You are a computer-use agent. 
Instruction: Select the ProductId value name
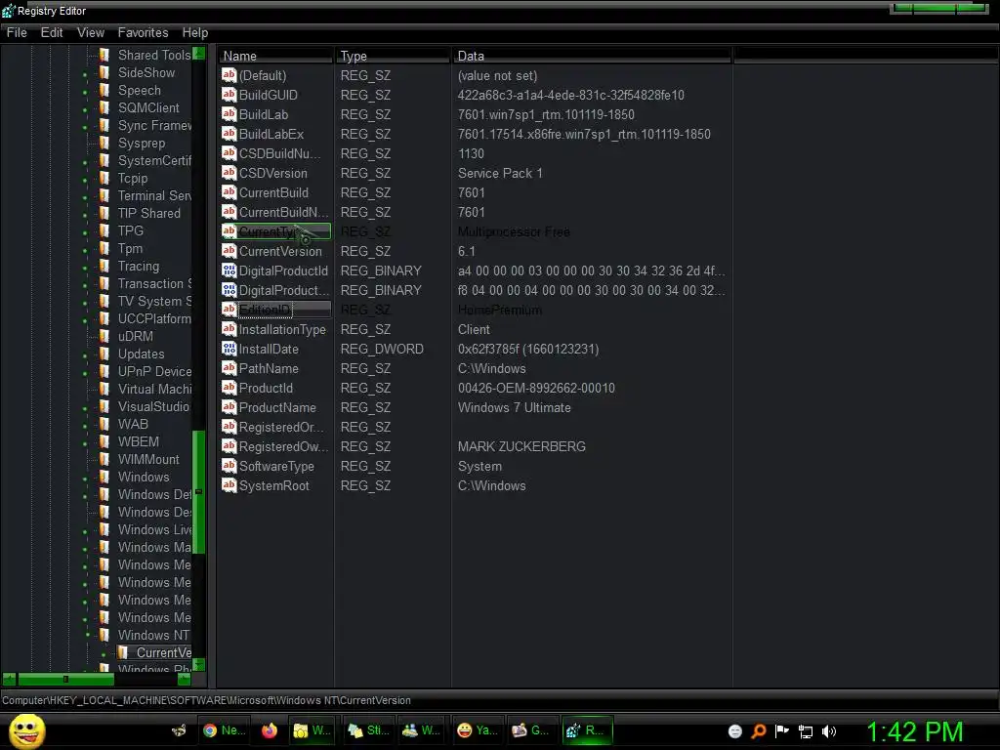coord(266,388)
